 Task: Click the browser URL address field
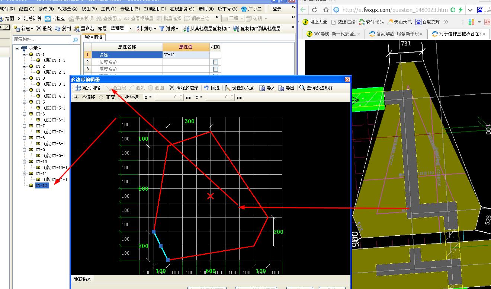pyautogui.click(x=395, y=10)
